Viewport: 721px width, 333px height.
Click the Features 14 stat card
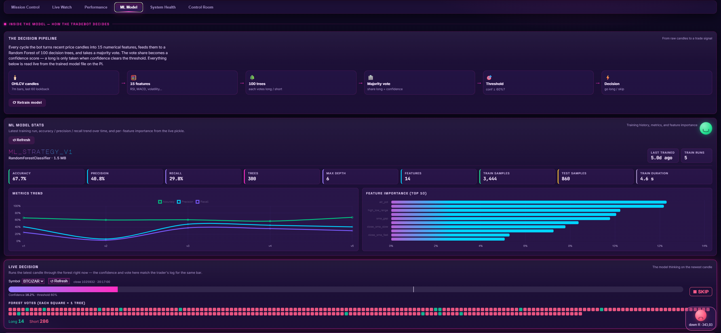point(438,176)
